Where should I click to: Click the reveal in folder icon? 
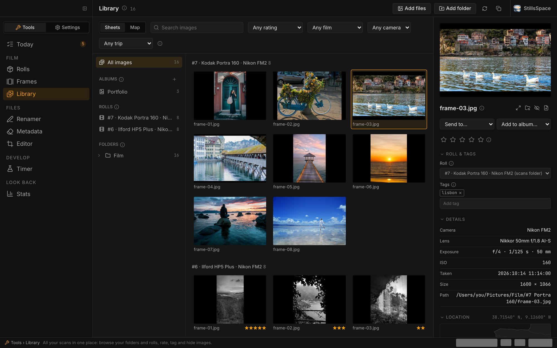click(x=527, y=108)
